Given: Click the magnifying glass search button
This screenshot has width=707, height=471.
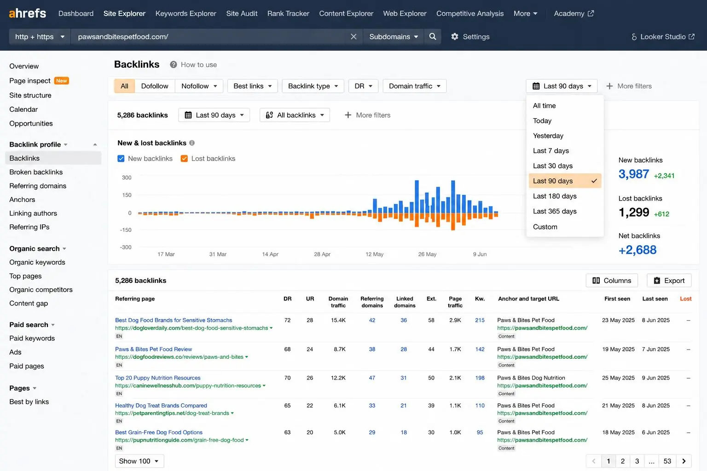Looking at the screenshot, I should 433,37.
